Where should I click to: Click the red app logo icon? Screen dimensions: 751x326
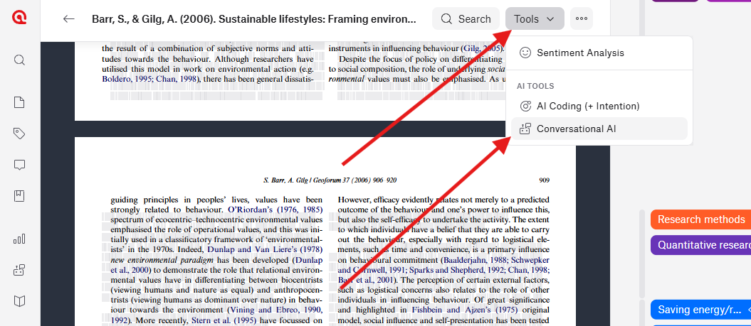coord(20,17)
